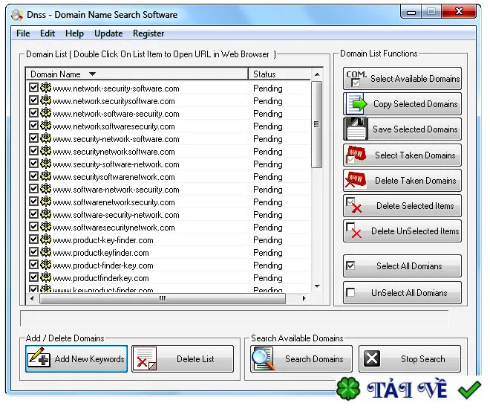Screen dimensions: 490x409
Task: Tick the UnSelect All Domians checkbox
Action: (350, 292)
